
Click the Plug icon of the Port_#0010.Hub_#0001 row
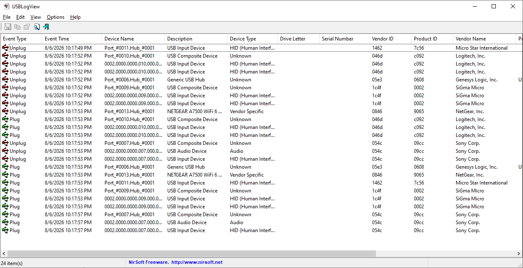coord(5,119)
